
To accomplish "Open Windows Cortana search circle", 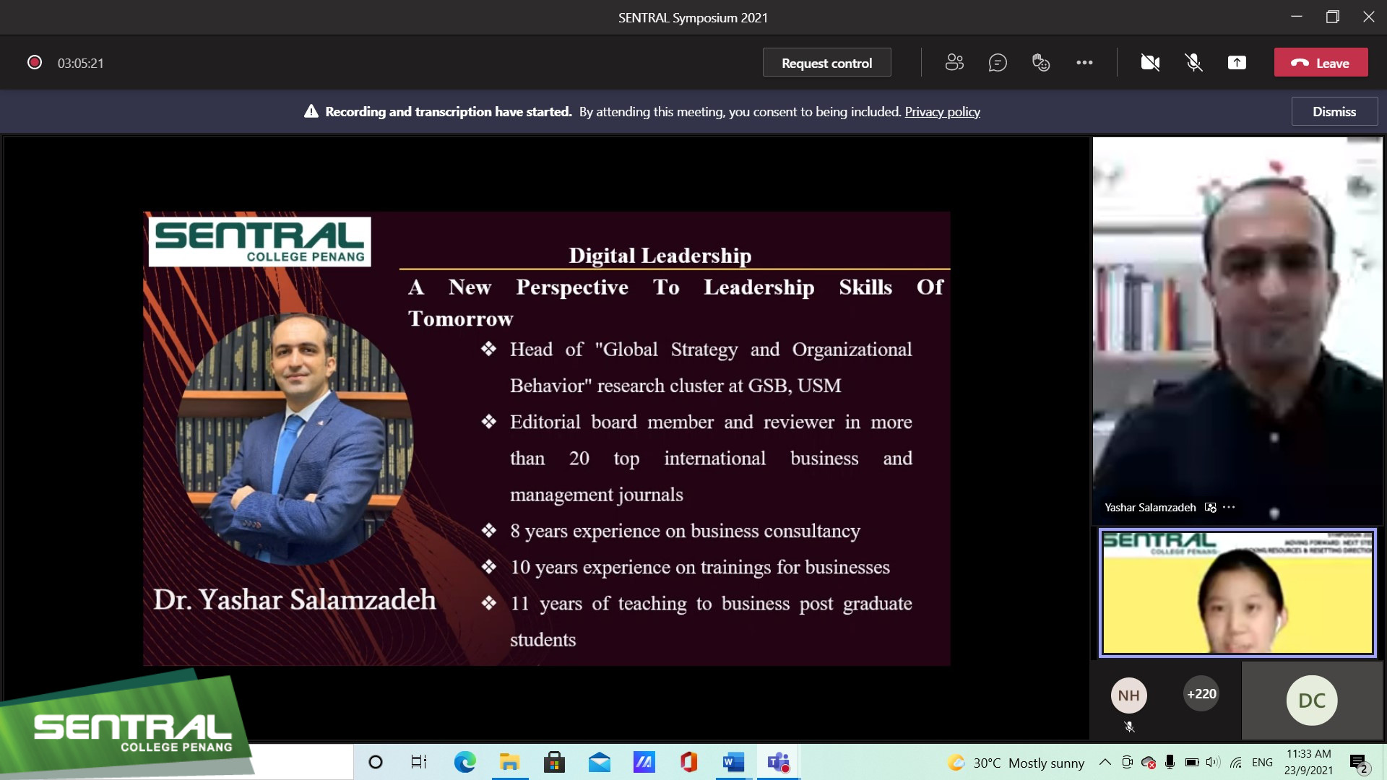I will point(375,762).
